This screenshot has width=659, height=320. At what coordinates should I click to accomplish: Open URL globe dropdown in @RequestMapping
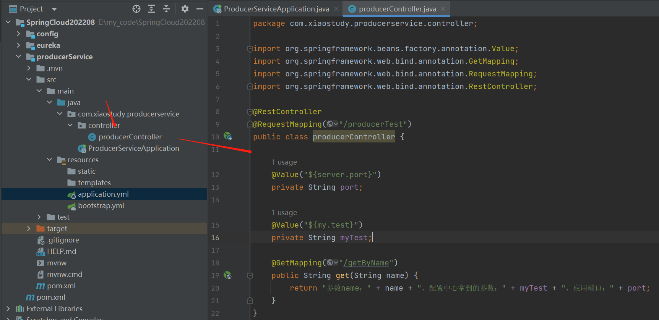click(332, 124)
